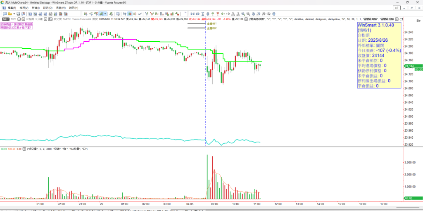This screenshot has height=211, width=423.
Task: Click the 09:00 label on the time axis
Action: click(214, 204)
